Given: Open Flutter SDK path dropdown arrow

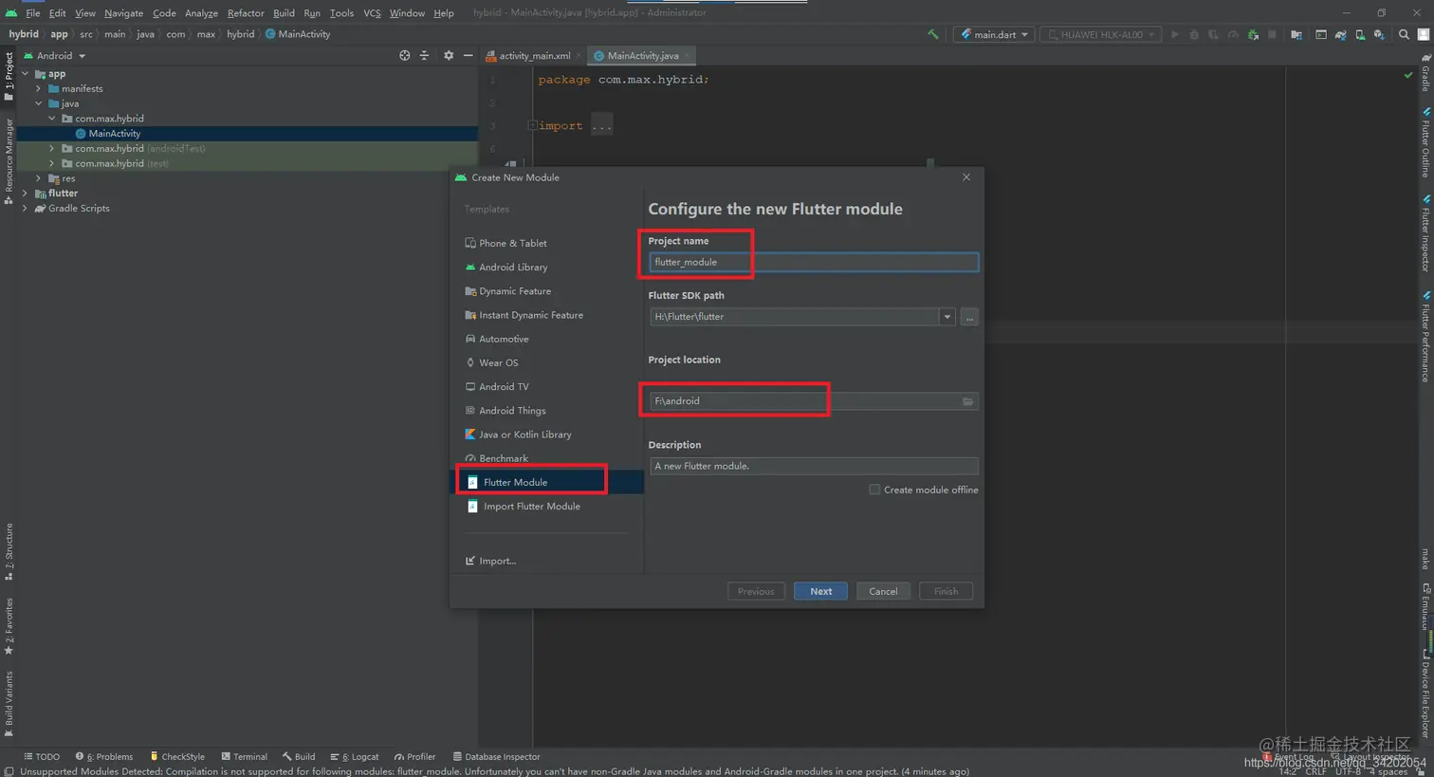Looking at the screenshot, I should [947, 317].
